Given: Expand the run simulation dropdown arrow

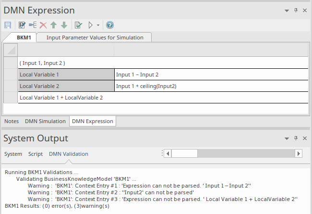Looking at the screenshot, I should tap(98, 25).
